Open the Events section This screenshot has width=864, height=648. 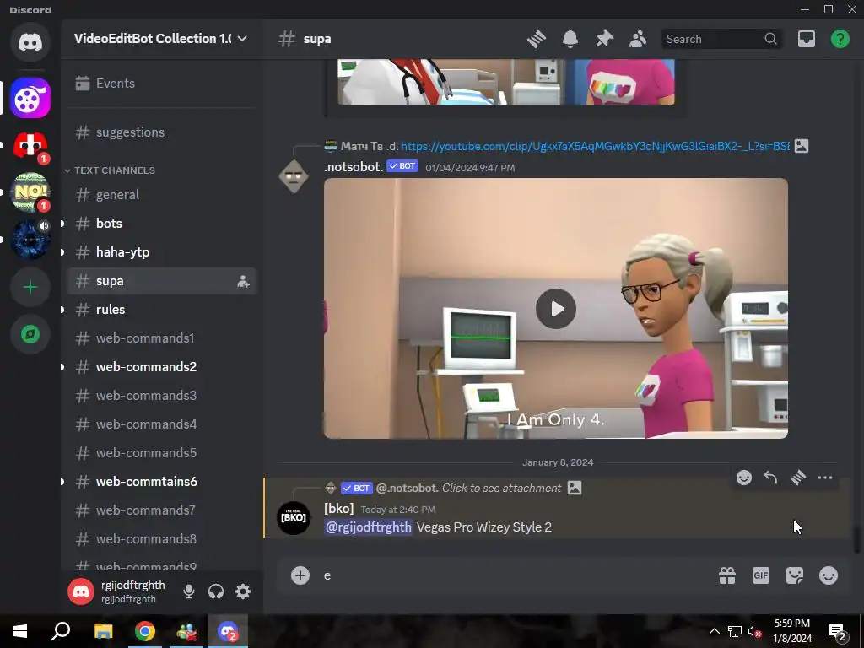point(161,84)
